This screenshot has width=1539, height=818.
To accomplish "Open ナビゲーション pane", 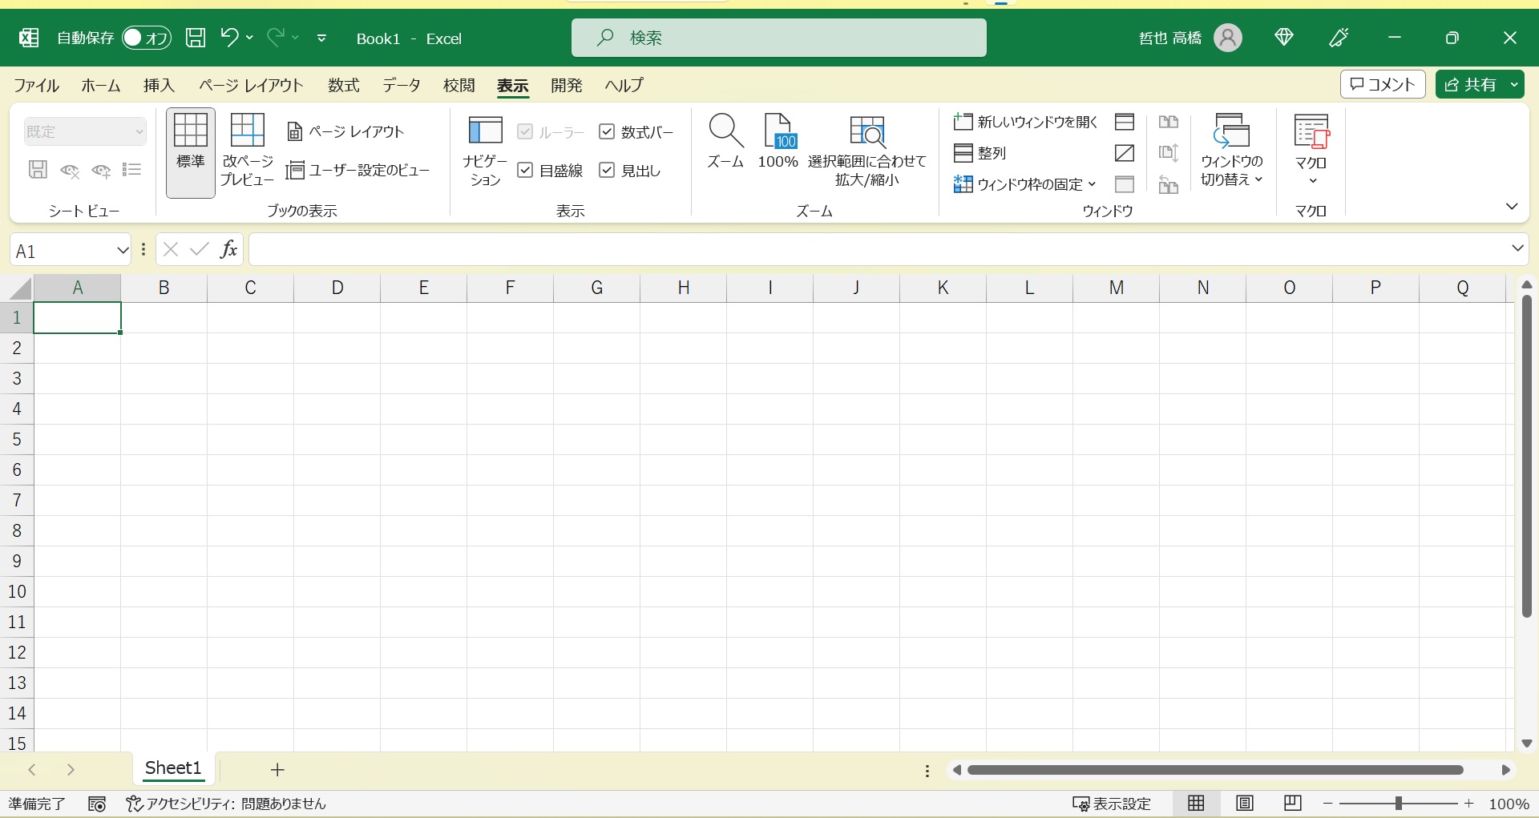I will [x=485, y=152].
